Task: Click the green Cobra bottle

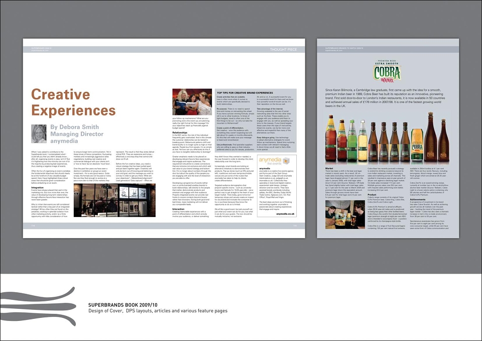Action: click(352, 141)
